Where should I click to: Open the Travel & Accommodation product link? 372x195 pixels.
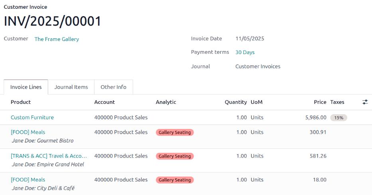click(x=49, y=156)
